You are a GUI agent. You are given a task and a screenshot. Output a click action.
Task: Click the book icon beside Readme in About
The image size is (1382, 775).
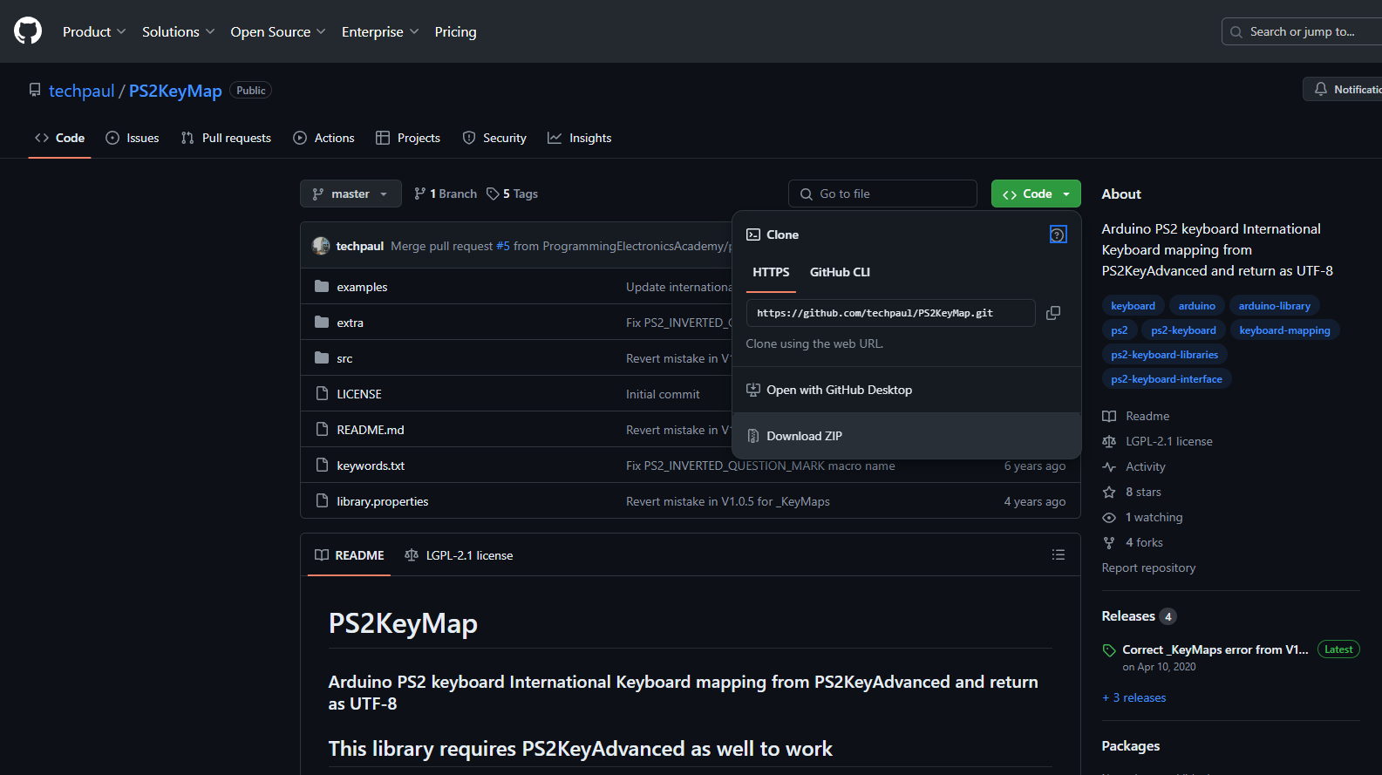[1109, 417]
